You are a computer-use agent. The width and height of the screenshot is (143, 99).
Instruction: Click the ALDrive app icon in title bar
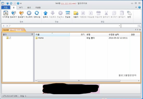pyautogui.click(x=3, y=3)
